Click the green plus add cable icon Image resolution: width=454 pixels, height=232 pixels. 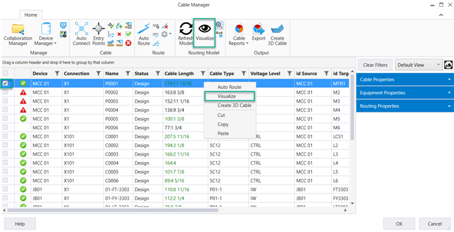point(119,26)
